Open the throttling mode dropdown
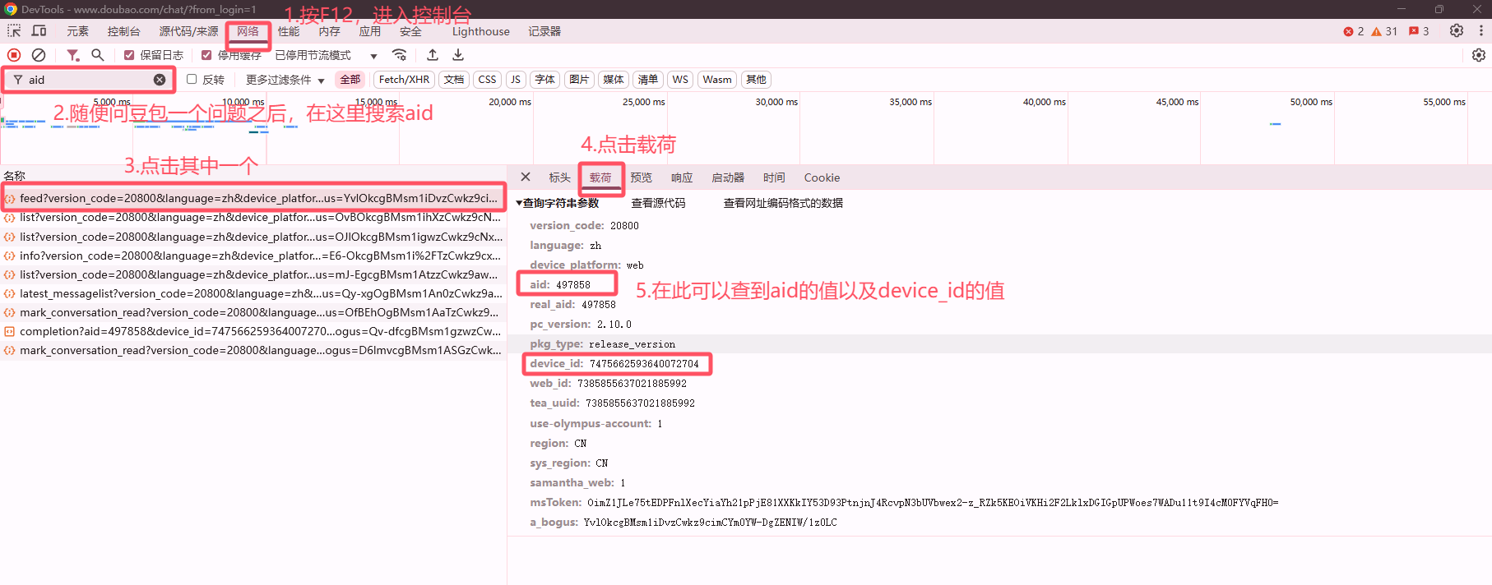The height and width of the screenshot is (585, 1492). [326, 55]
